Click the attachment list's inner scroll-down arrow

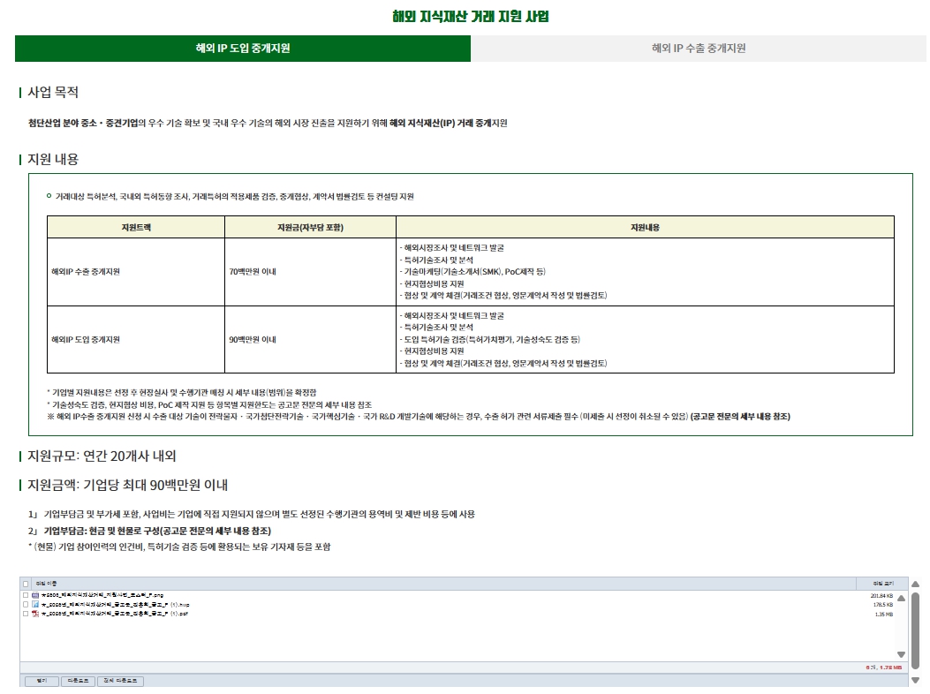[901, 654]
